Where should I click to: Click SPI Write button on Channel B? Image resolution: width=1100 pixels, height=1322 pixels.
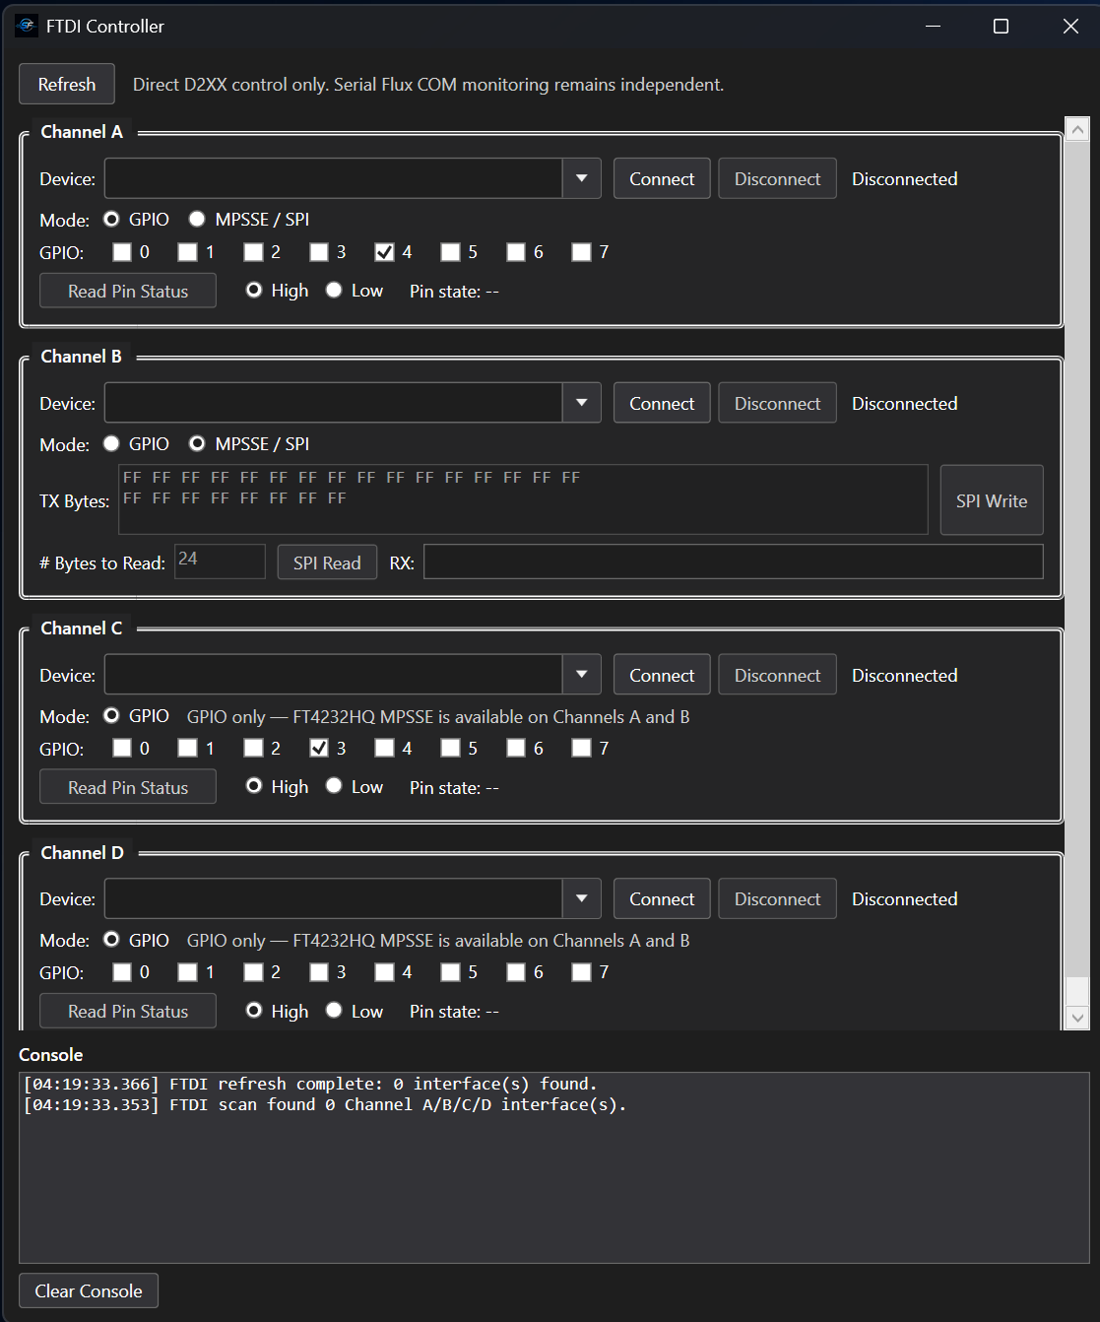[992, 500]
